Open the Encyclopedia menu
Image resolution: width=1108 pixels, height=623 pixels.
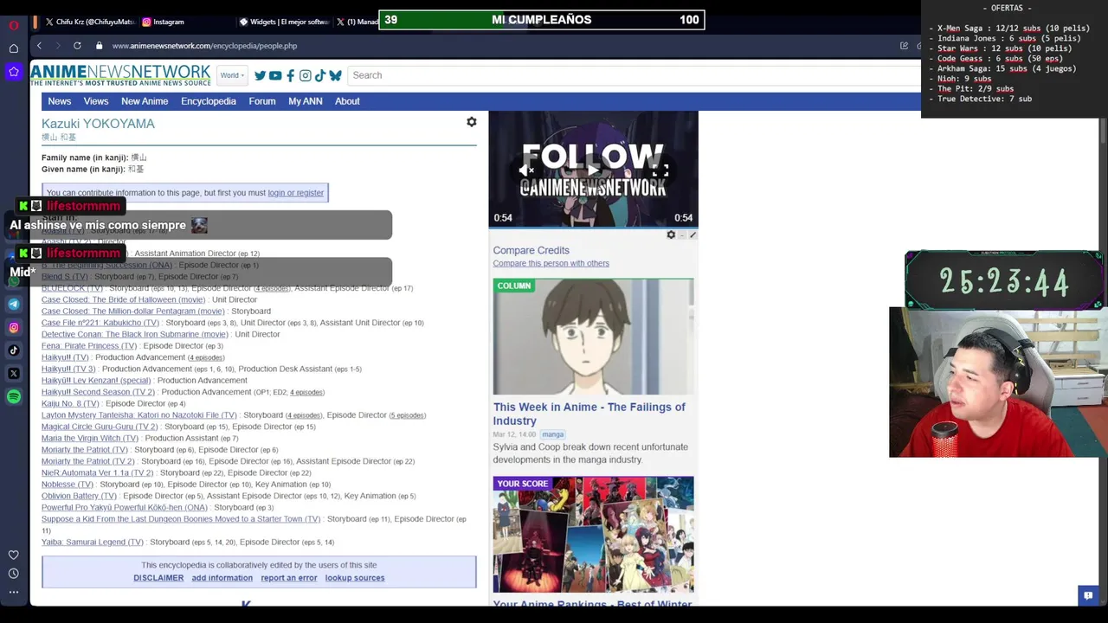[209, 101]
